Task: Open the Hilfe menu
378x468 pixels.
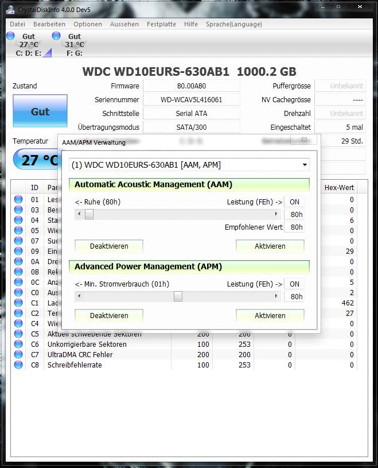Action: (x=191, y=24)
